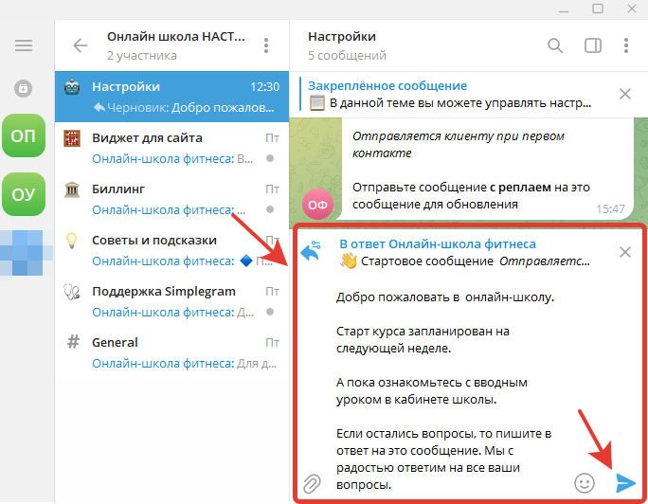This screenshot has width=648, height=504.
Task: Open the emoji picker
Action: [x=585, y=483]
